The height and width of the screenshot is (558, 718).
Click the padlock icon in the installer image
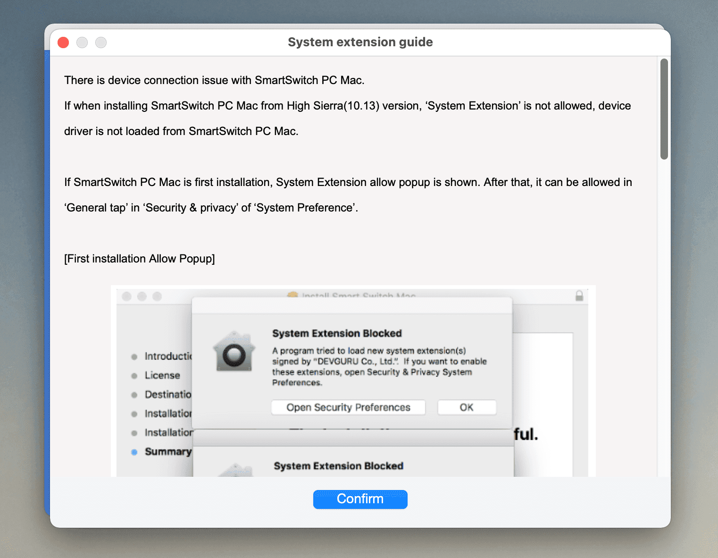[x=579, y=296]
